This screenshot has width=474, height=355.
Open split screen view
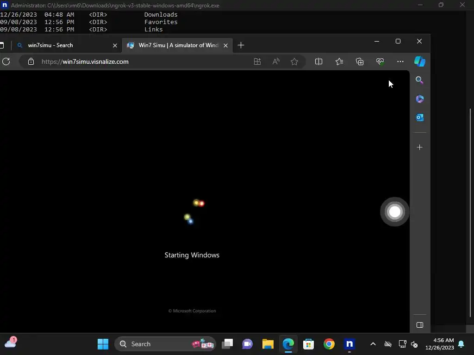point(318,61)
